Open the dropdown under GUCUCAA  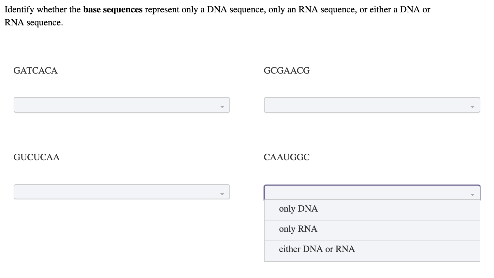[x=122, y=192]
